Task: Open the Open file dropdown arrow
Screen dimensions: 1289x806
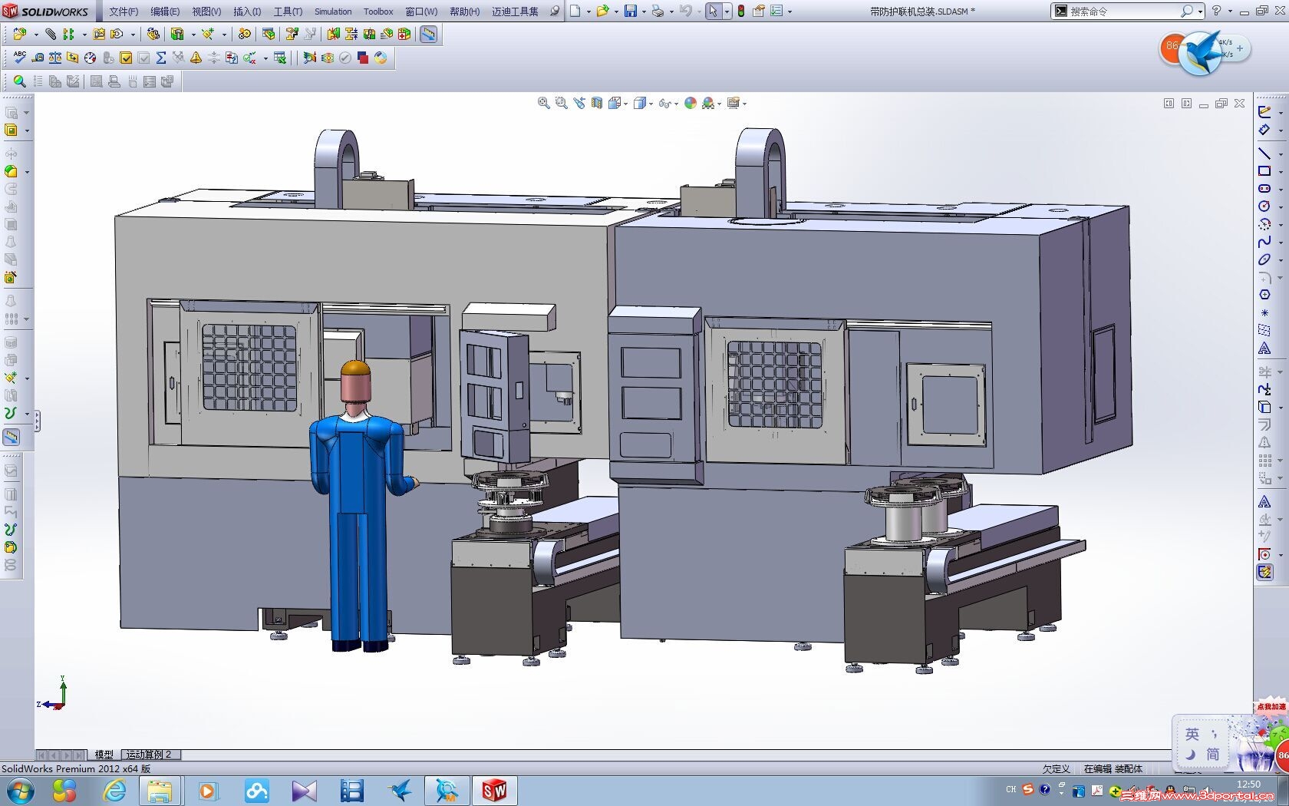Action: [x=616, y=12]
